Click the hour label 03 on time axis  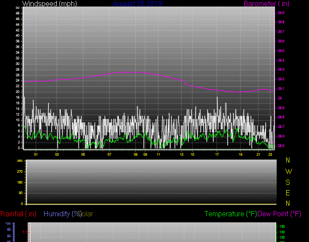tap(57, 154)
